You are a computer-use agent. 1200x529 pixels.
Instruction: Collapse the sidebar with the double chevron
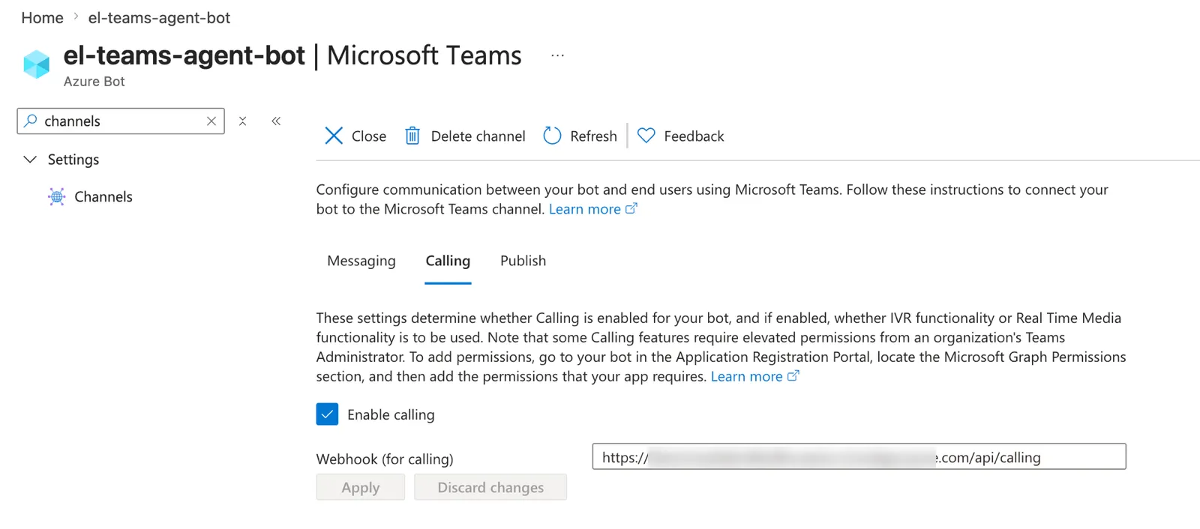[x=276, y=121]
